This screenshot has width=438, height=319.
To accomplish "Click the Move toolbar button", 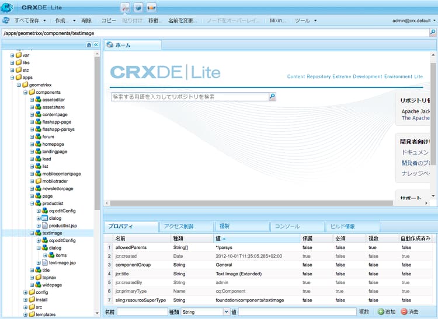I will coord(155,20).
